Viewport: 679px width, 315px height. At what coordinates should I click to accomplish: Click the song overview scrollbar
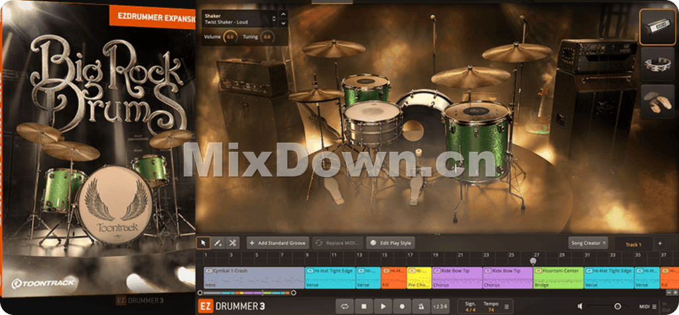(x=247, y=293)
